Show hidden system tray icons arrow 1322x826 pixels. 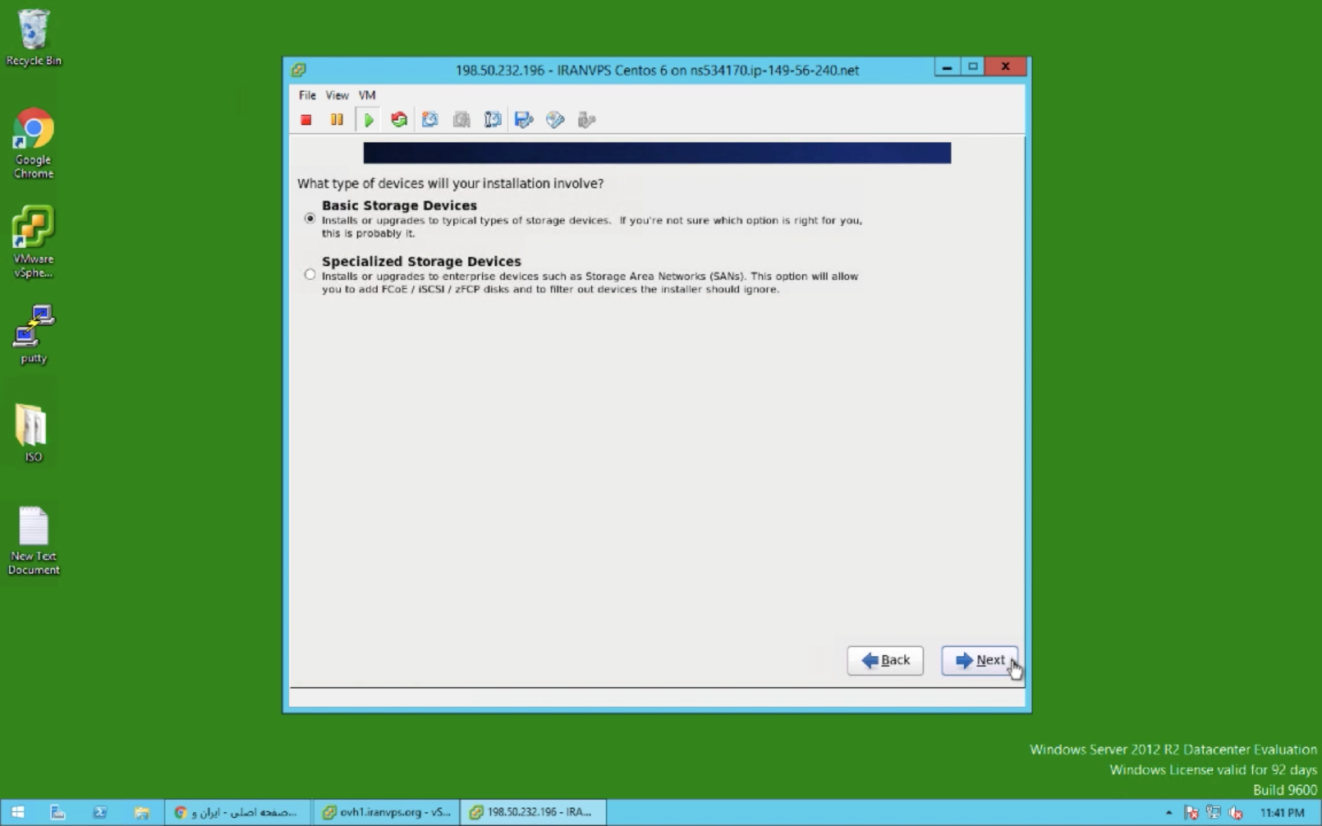[1169, 812]
